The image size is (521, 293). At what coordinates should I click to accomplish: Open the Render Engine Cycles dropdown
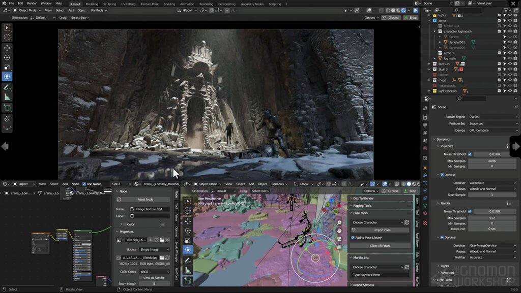coord(493,117)
